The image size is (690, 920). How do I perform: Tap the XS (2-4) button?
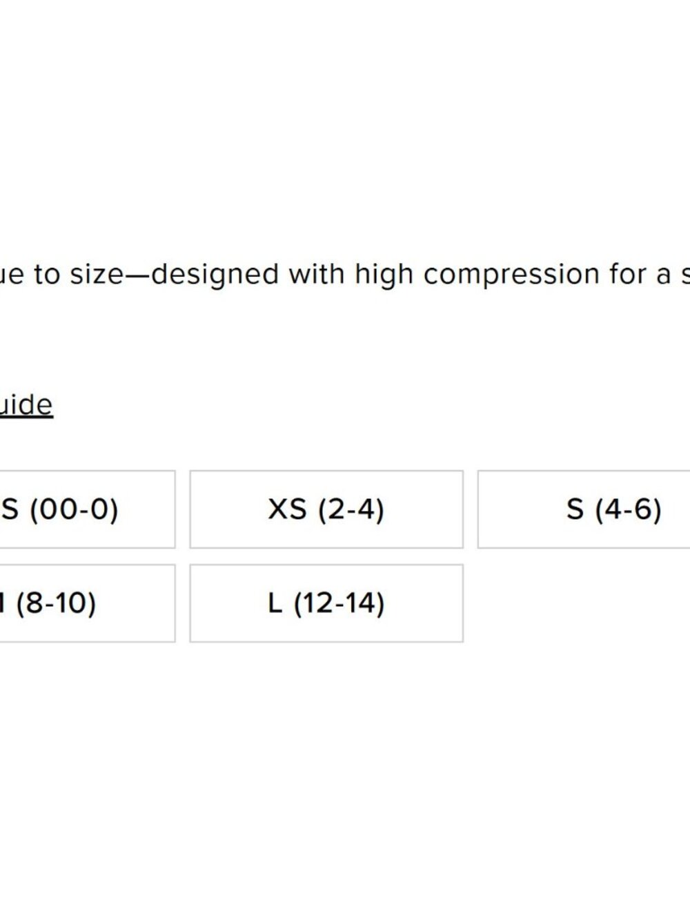[x=326, y=509]
